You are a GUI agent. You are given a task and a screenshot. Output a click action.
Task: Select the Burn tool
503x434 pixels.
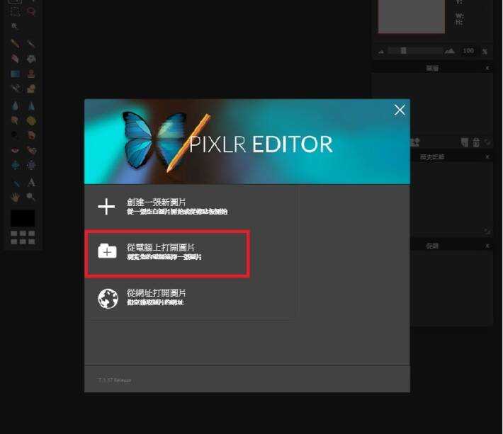pos(31,135)
